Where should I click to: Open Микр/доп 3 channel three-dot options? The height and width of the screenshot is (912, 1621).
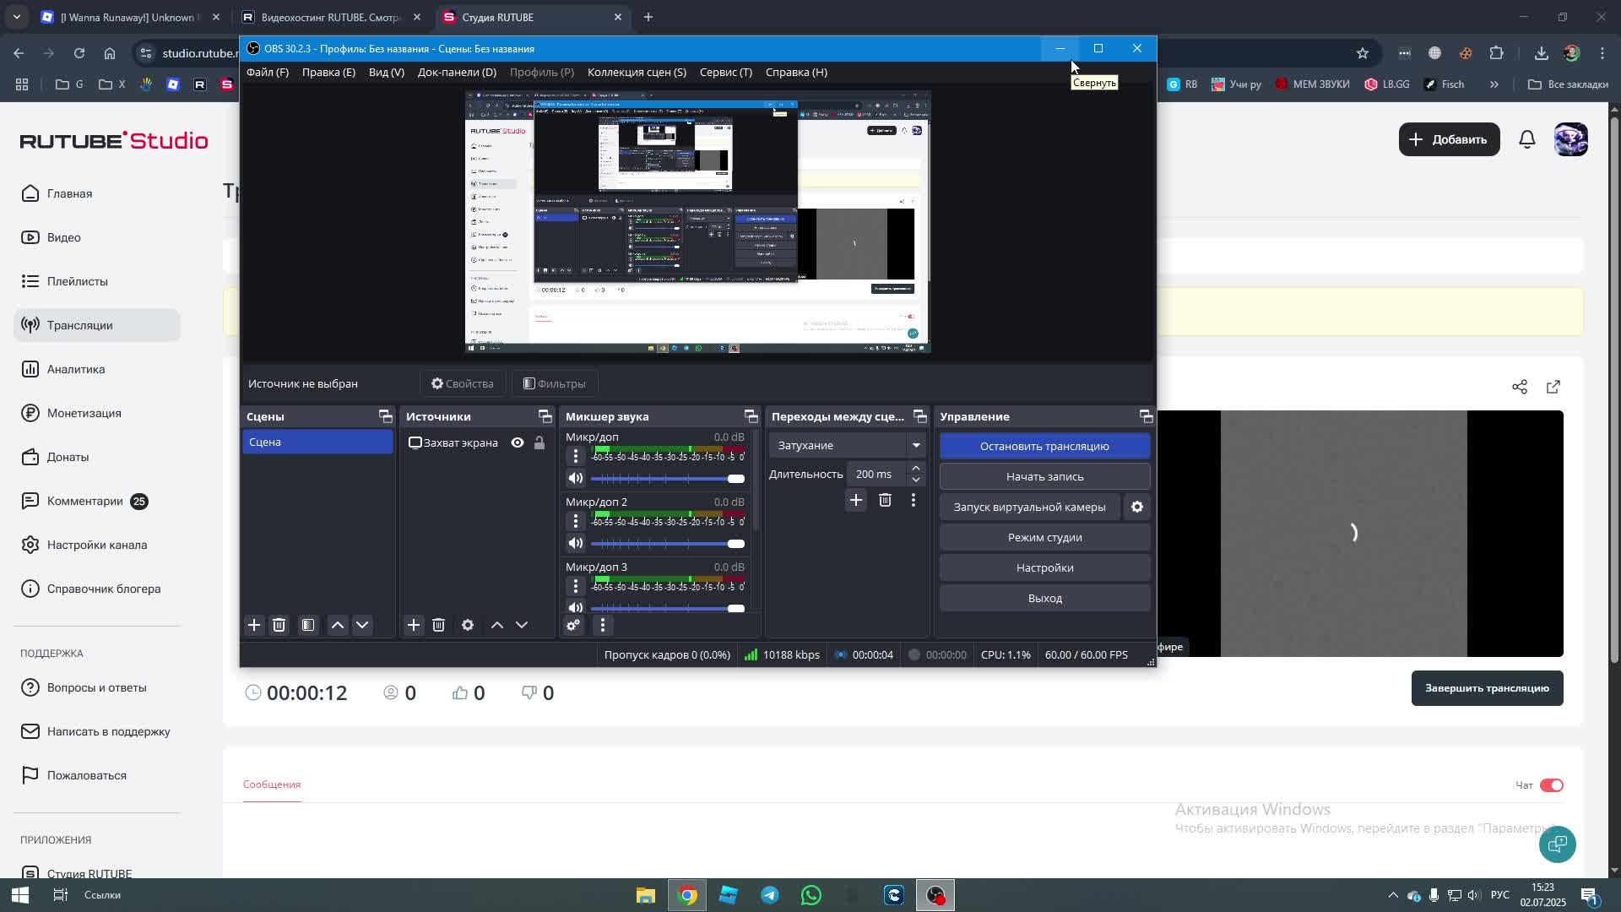pos(576,586)
